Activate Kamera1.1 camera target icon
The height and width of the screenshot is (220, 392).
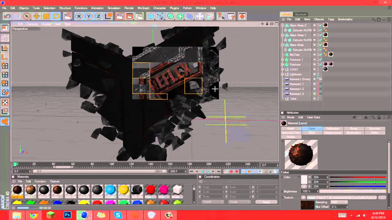point(321,84)
